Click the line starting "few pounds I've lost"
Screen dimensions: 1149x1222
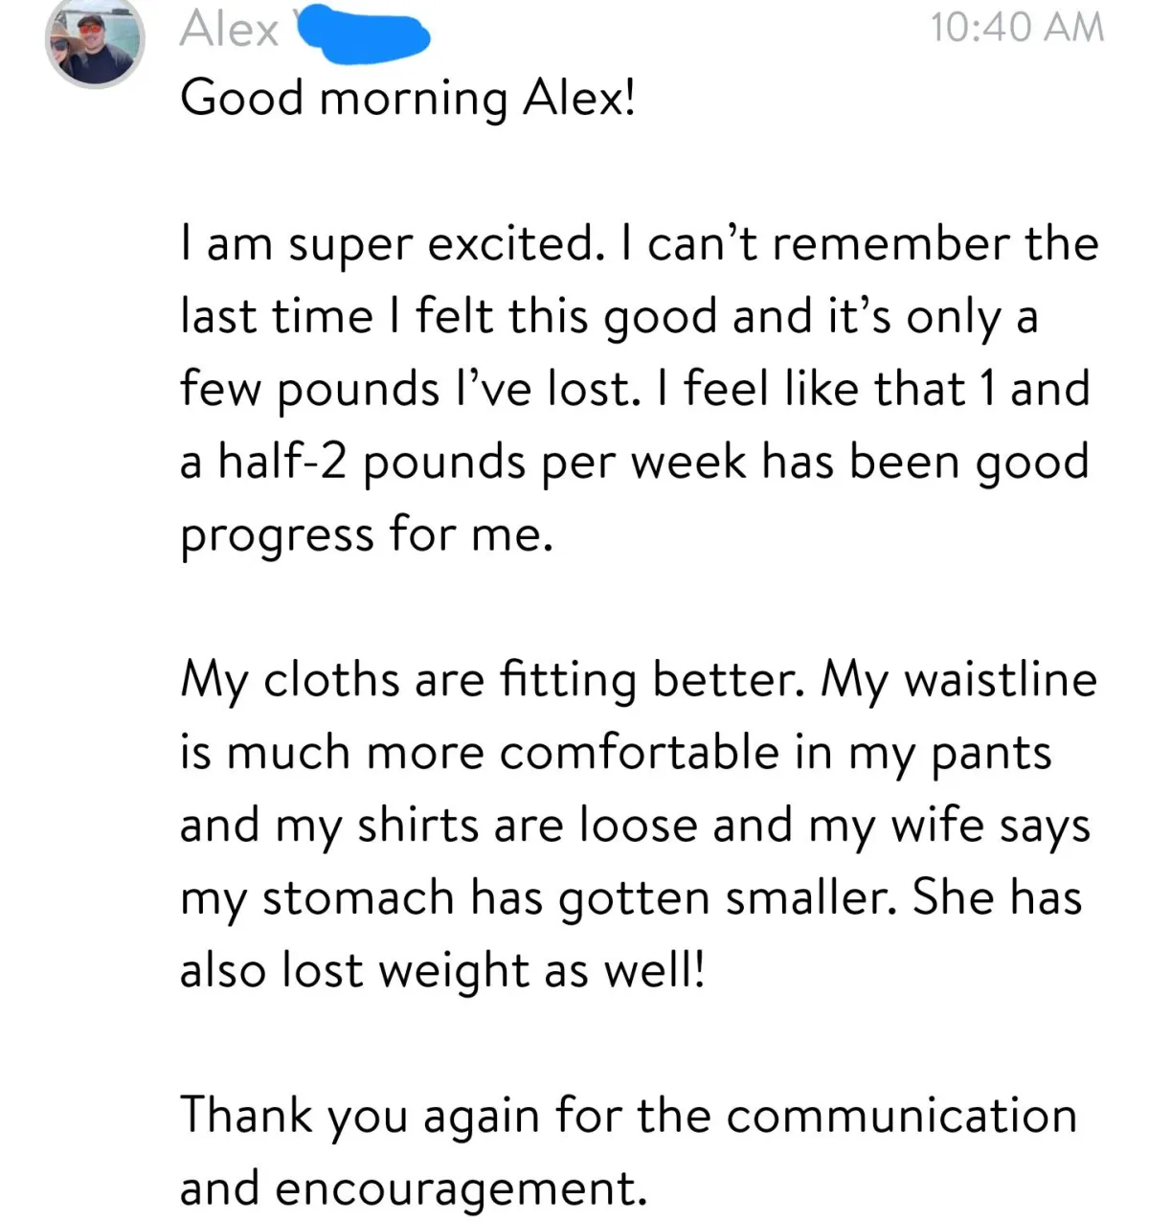tap(635, 390)
